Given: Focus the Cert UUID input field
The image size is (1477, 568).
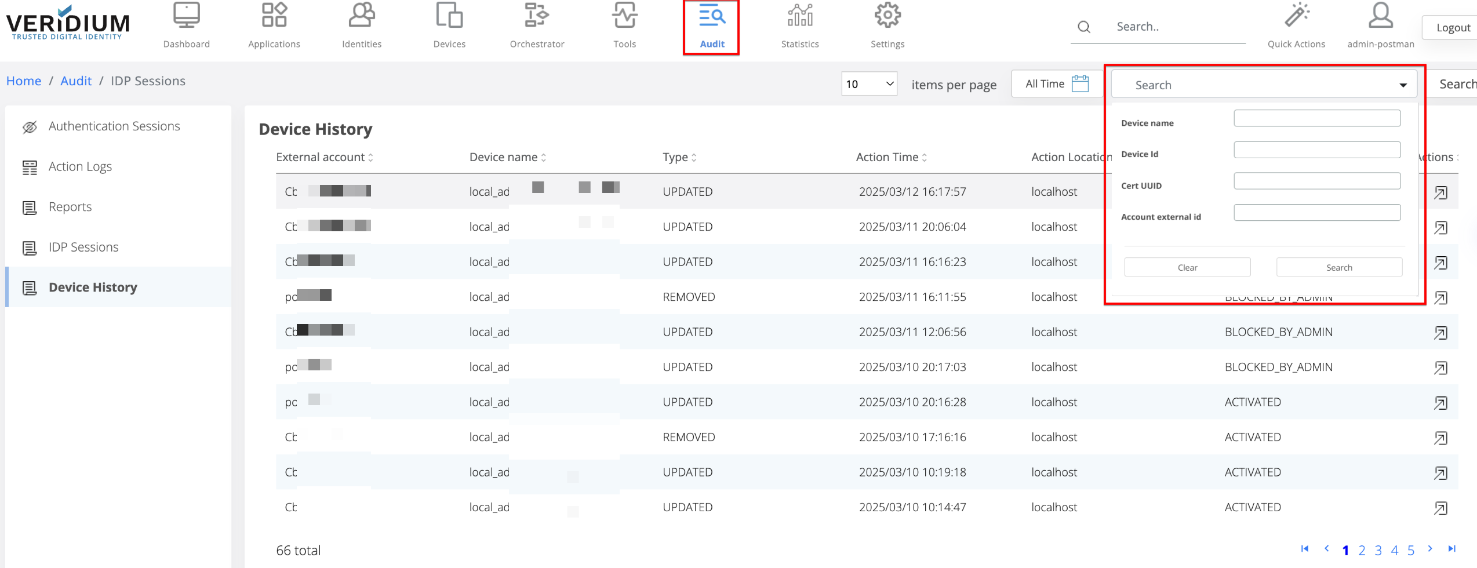Looking at the screenshot, I should tap(1316, 181).
